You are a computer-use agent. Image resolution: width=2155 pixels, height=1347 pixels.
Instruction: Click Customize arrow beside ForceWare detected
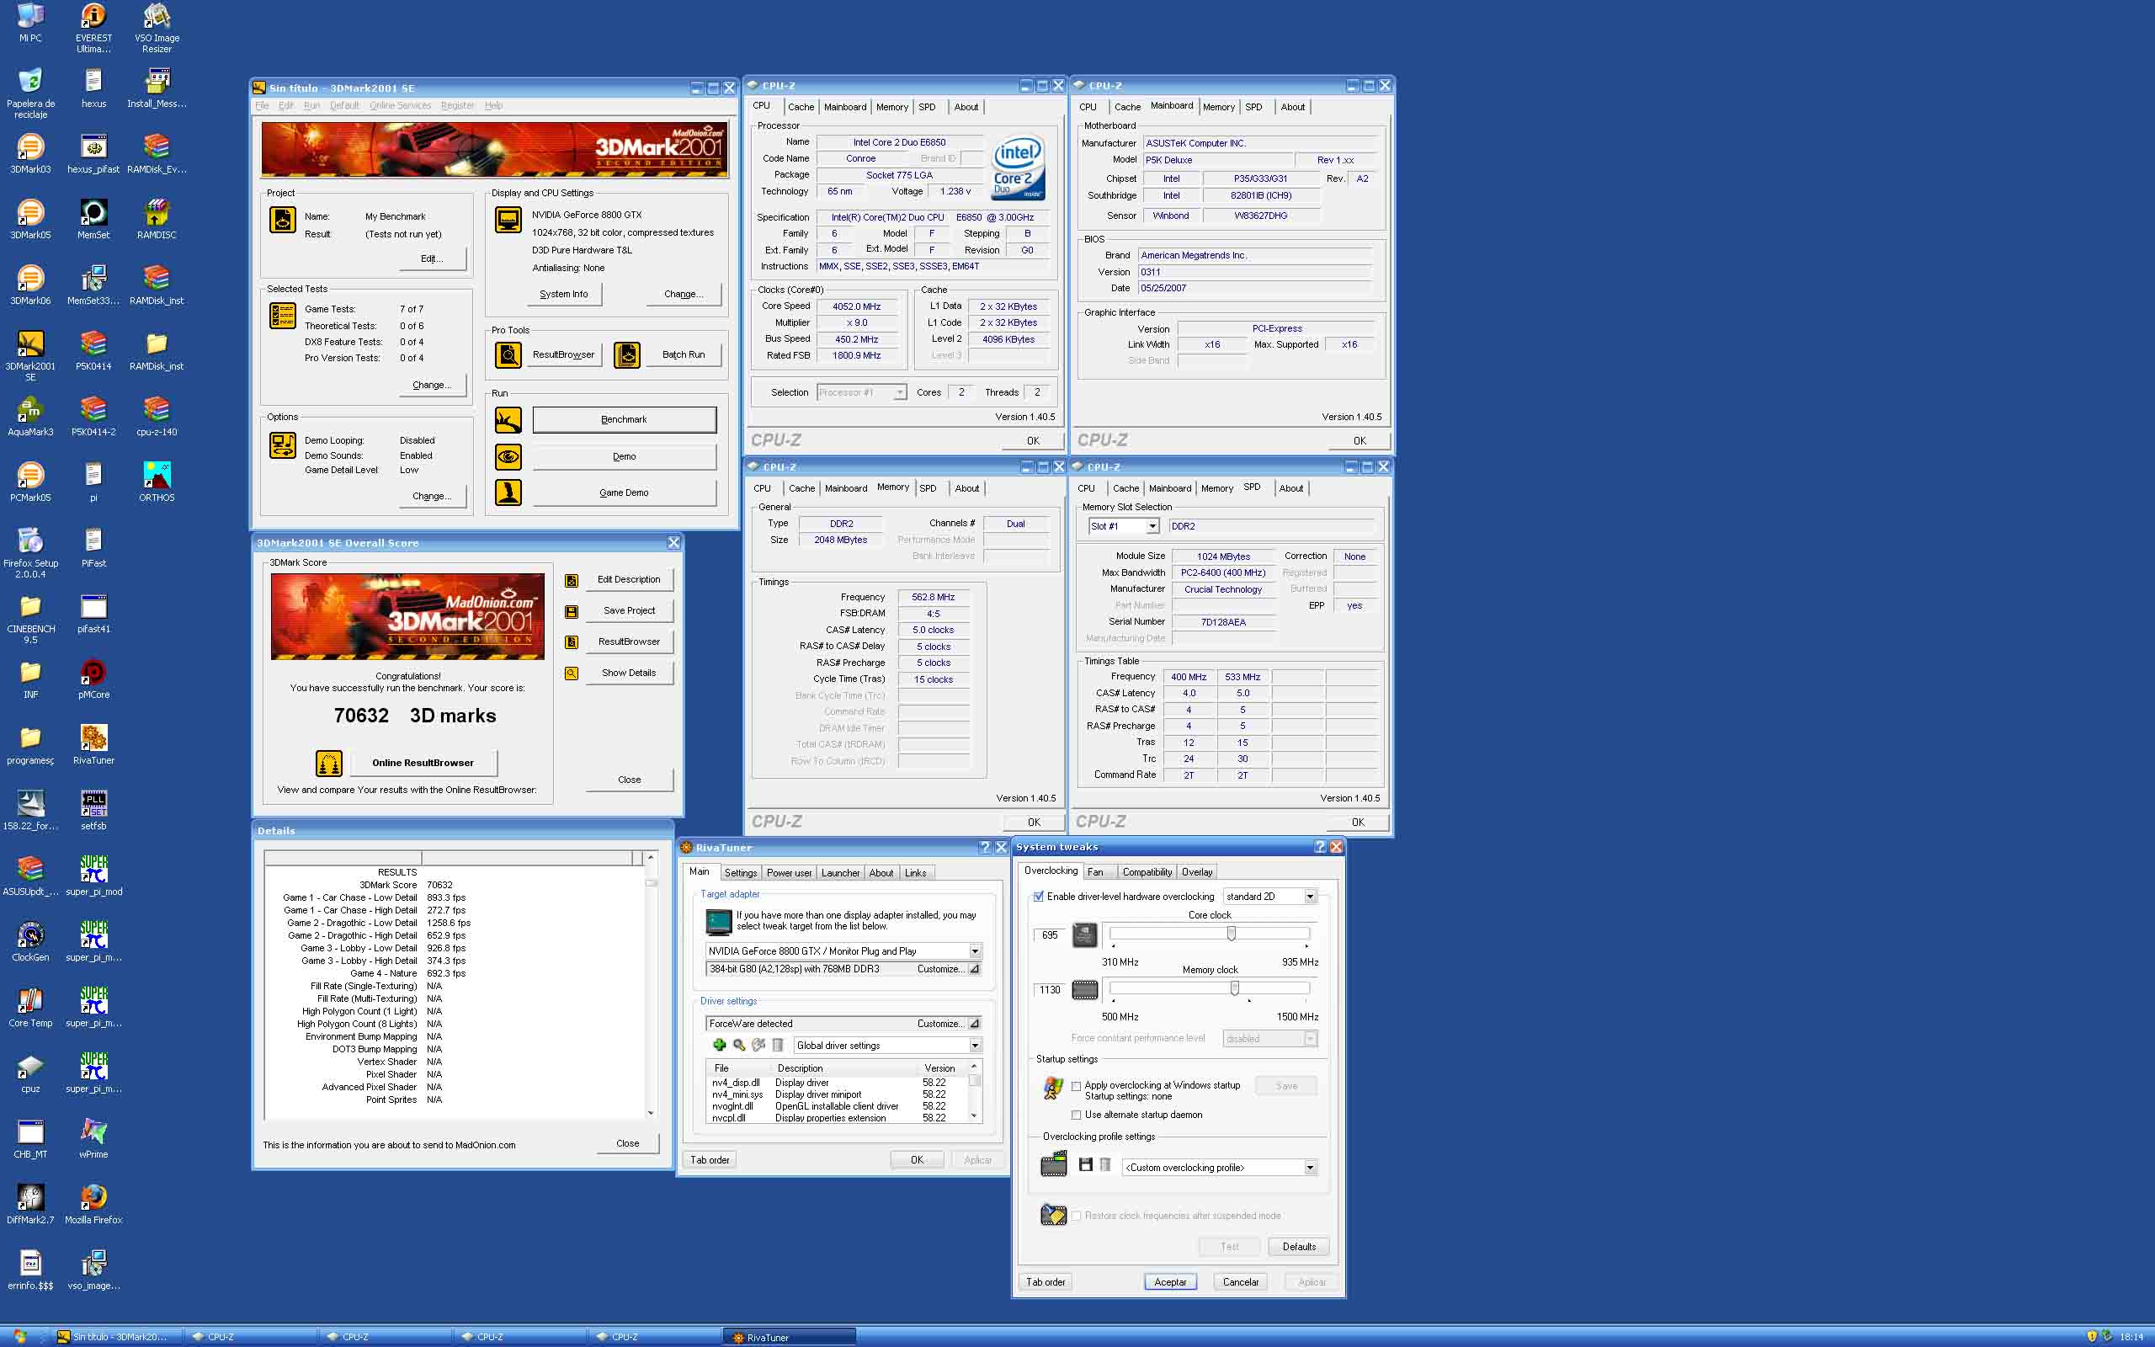coord(974,1024)
